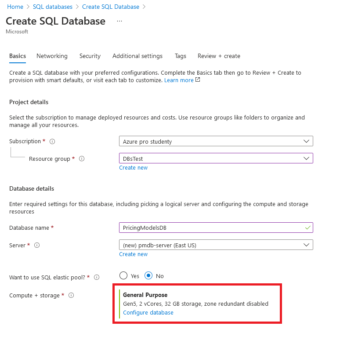Switch to the Networking tab
Image resolution: width=358 pixels, height=340 pixels.
coord(52,56)
